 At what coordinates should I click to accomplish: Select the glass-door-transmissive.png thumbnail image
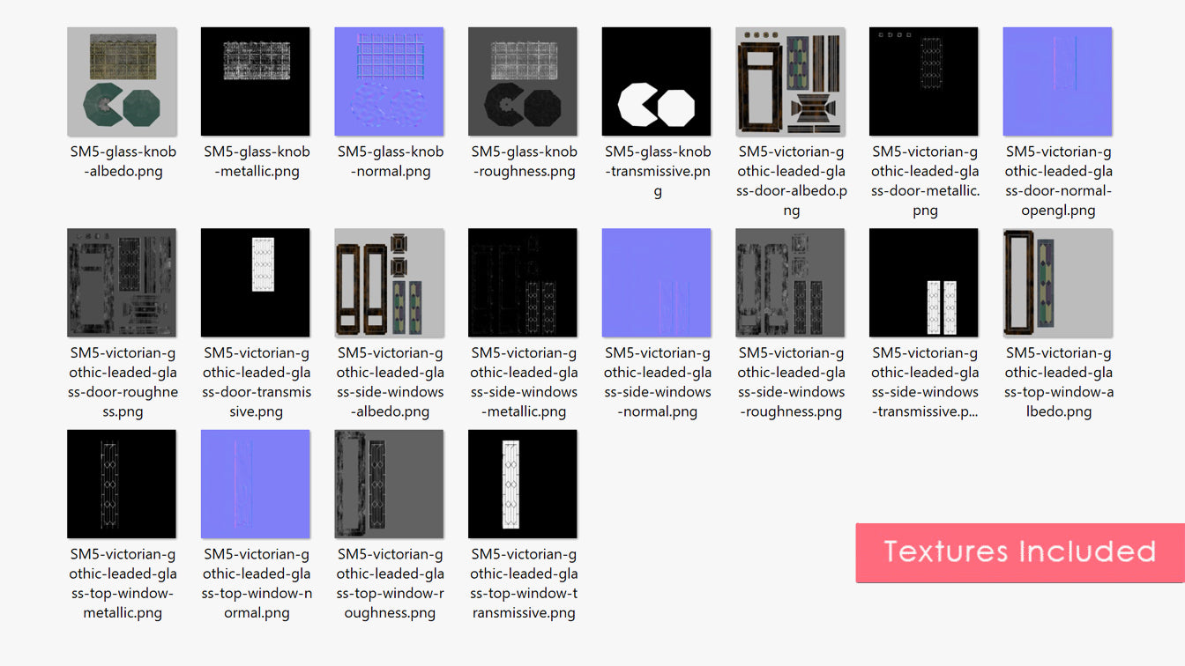pyautogui.click(x=256, y=283)
